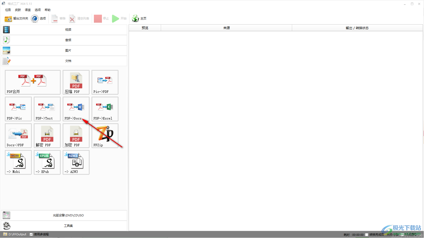This screenshot has width=424, height=238.
Task: Click the 停止 stop button
Action: tap(101, 18)
